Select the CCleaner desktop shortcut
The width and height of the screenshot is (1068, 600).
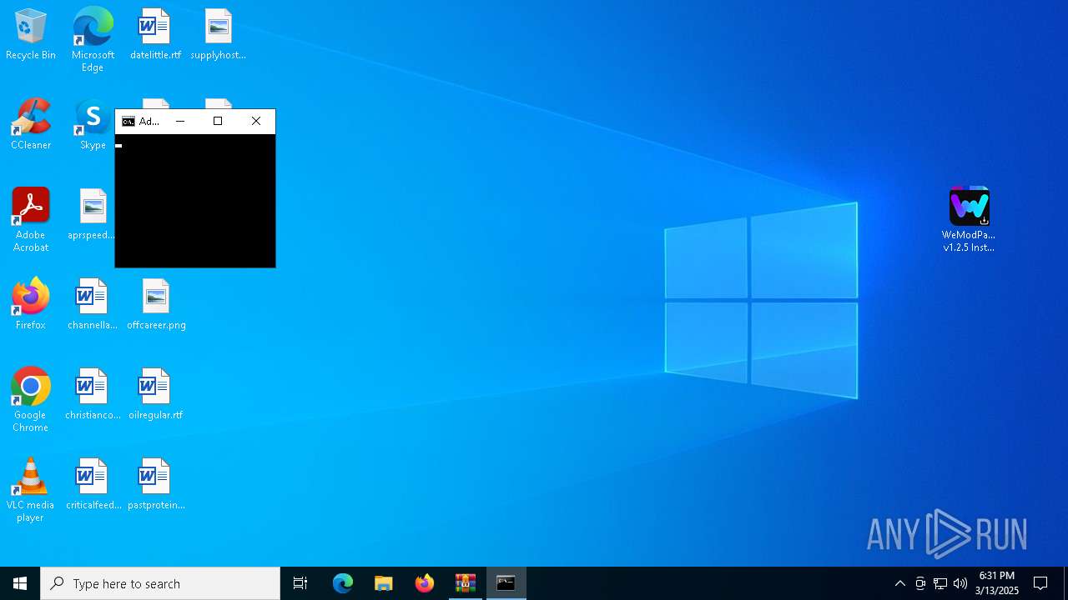(x=31, y=125)
